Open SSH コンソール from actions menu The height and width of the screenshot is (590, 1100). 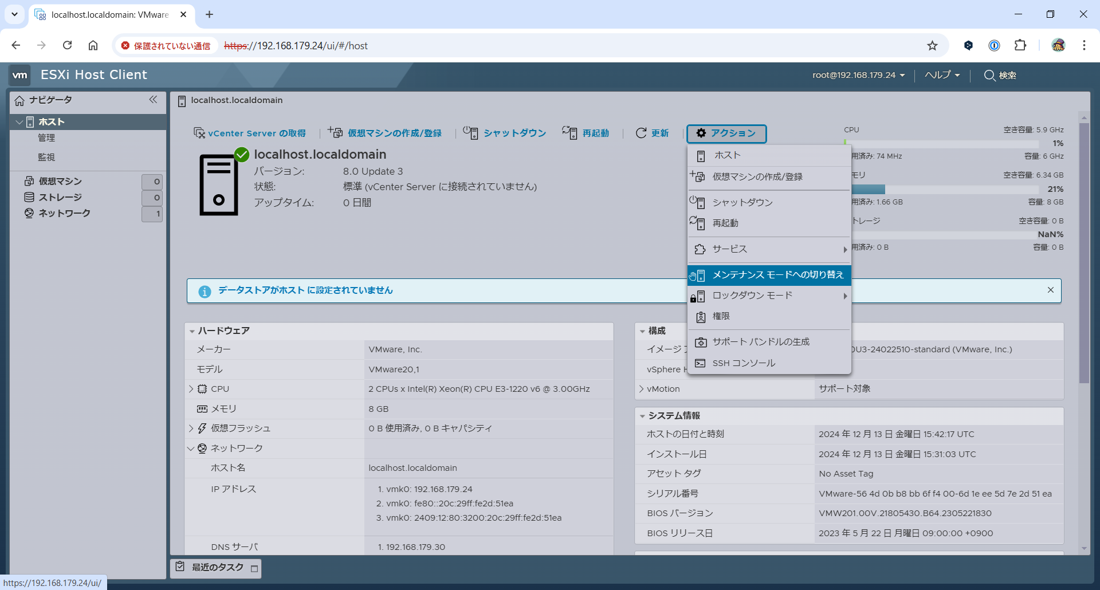point(769,363)
